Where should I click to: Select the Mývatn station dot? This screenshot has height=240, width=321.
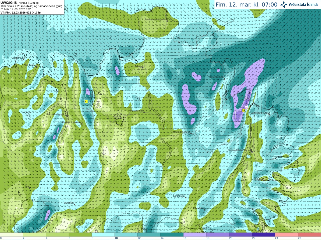tap(121, 118)
